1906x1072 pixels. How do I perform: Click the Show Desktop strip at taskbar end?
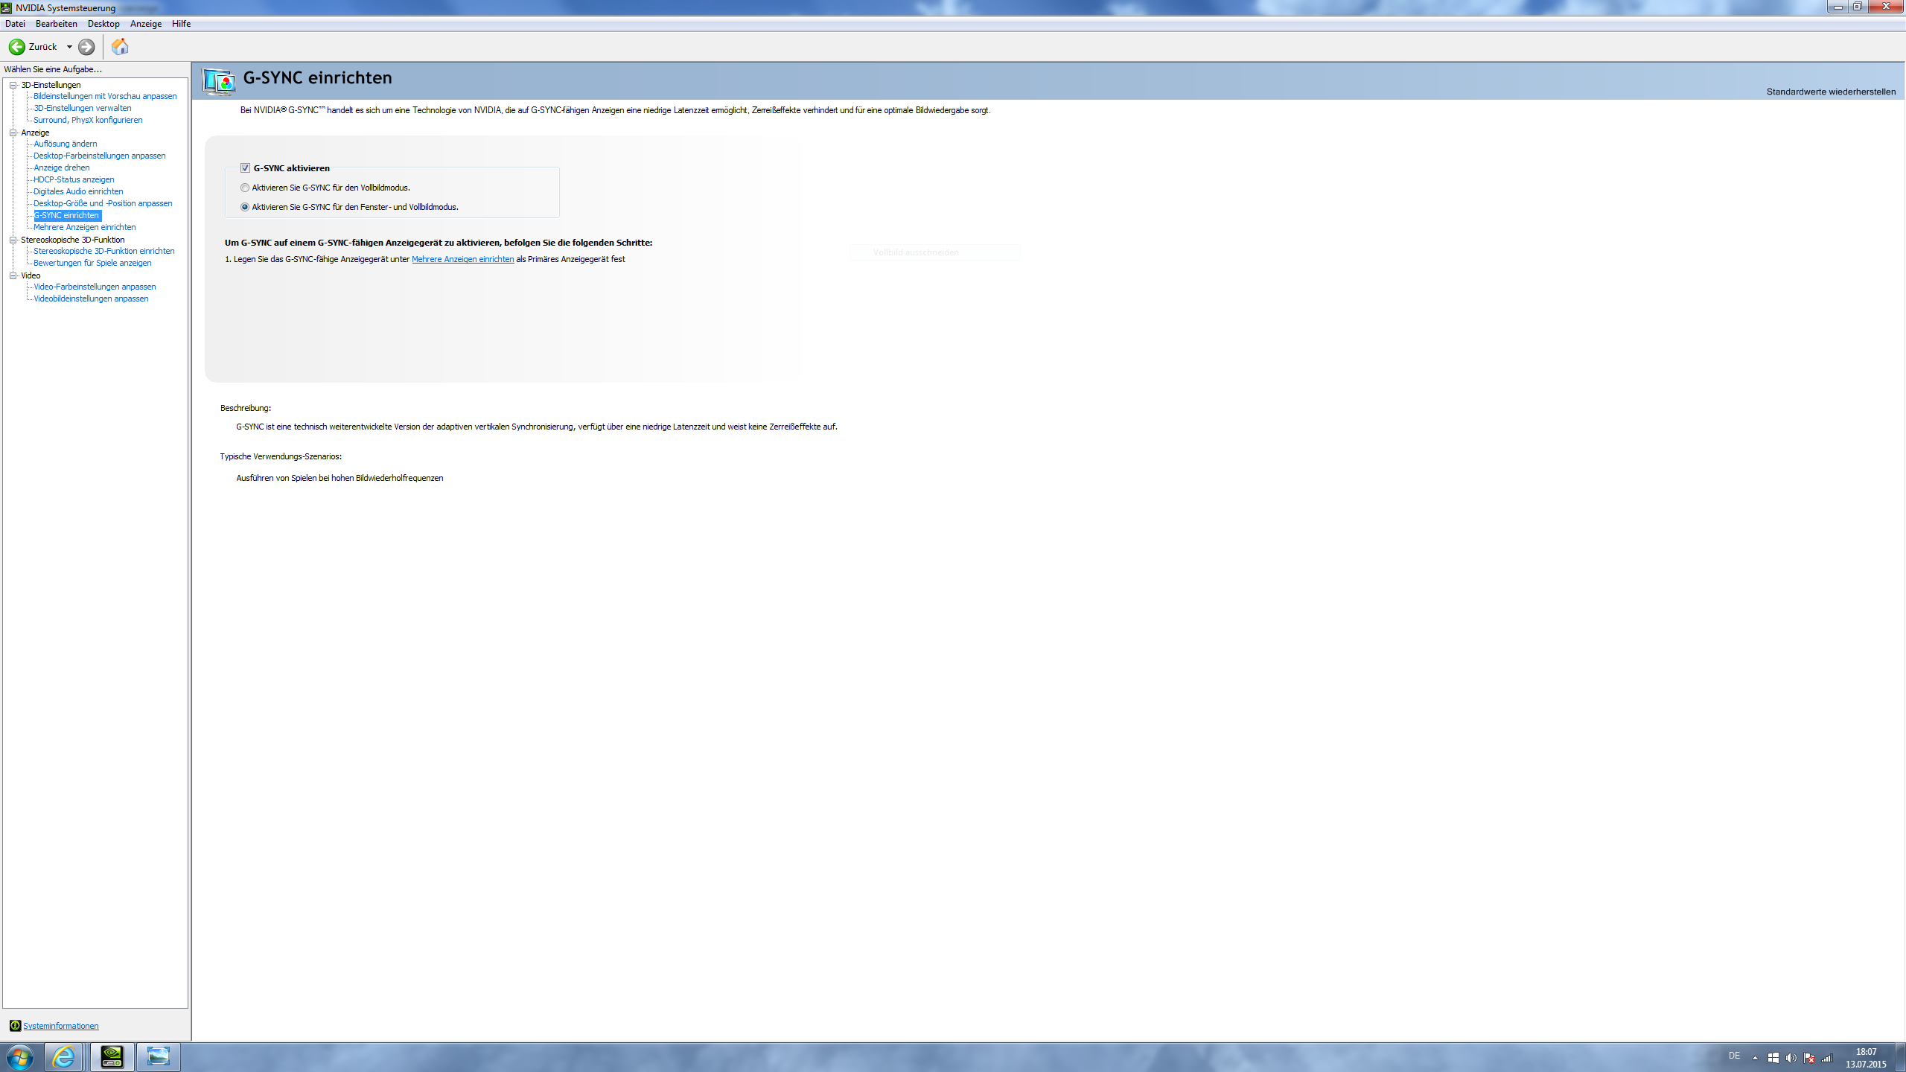coord(1901,1057)
